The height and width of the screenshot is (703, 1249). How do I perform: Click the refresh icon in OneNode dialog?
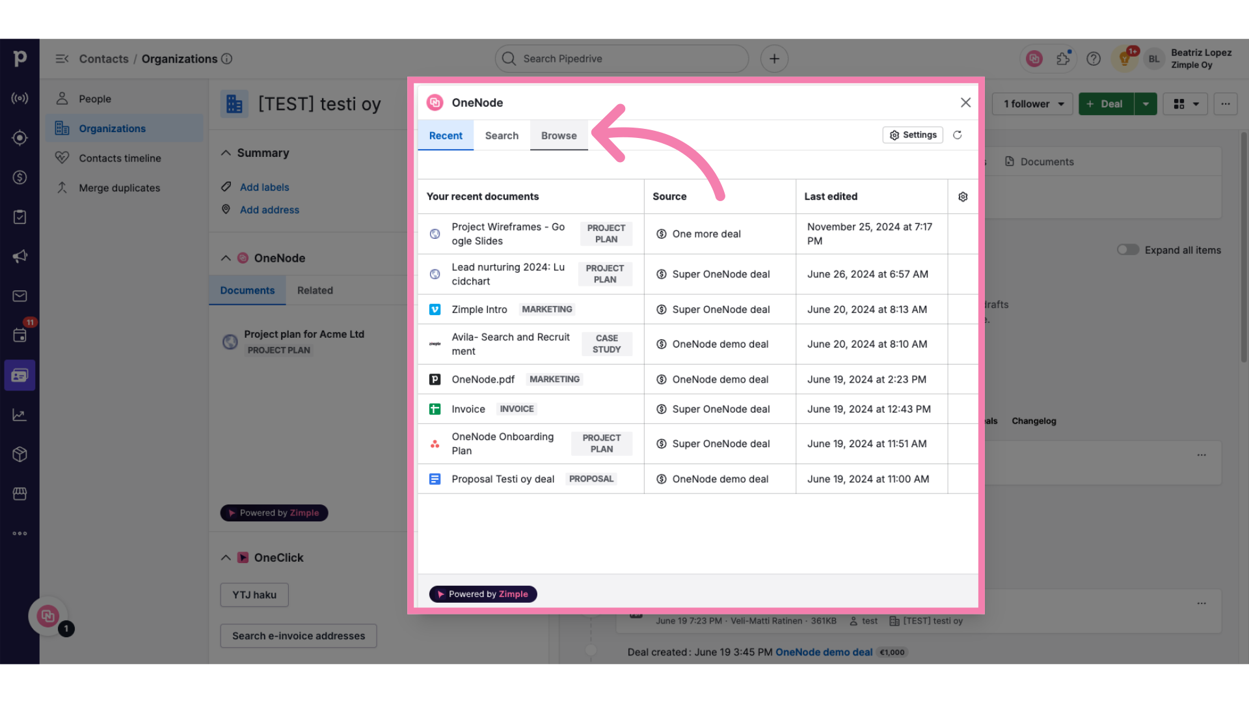(958, 135)
